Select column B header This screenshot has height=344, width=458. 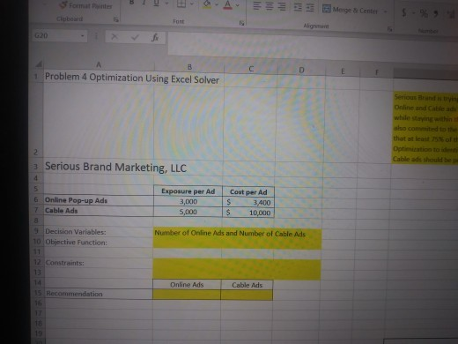(x=189, y=67)
